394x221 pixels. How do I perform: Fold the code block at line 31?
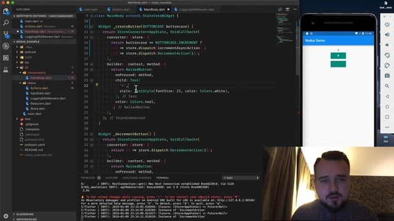[x=92, y=134]
